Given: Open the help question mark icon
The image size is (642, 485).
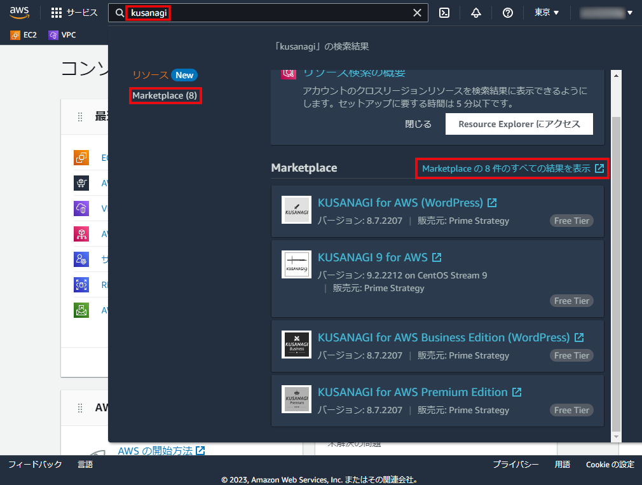Looking at the screenshot, I should pyautogui.click(x=508, y=13).
